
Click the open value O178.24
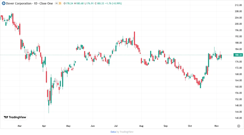68,3
